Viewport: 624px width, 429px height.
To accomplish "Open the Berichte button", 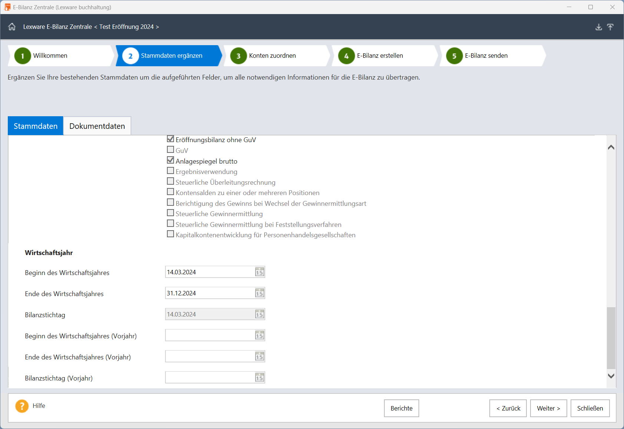I will click(x=401, y=408).
